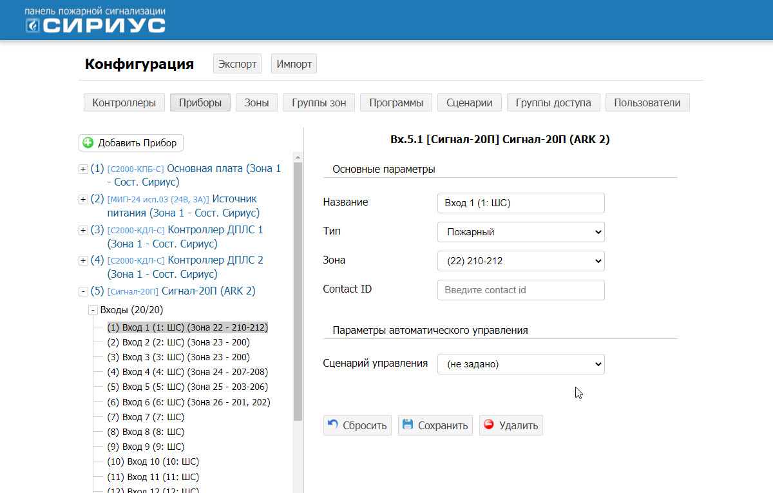Expand device (3) Контроллер ДПЛС 1
773x493 pixels.
(83, 230)
